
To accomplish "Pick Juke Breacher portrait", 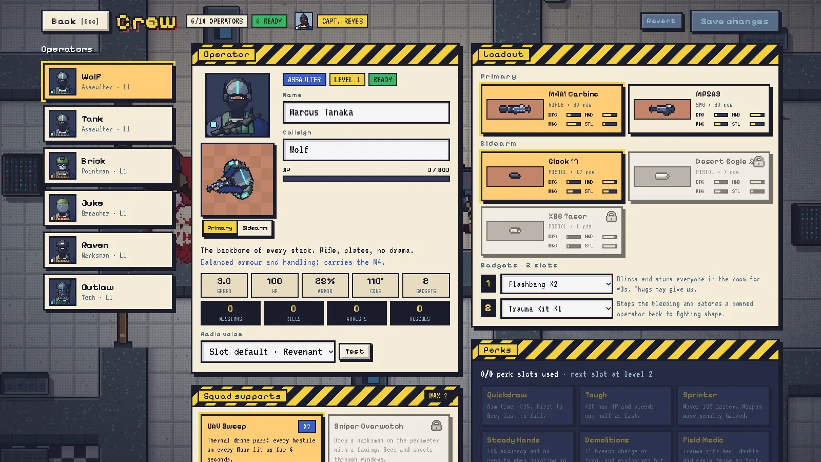I will [x=63, y=208].
